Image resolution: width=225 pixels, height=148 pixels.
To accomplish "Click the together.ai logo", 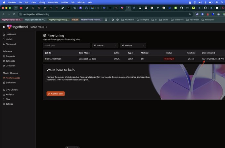I will pos(18,27).
